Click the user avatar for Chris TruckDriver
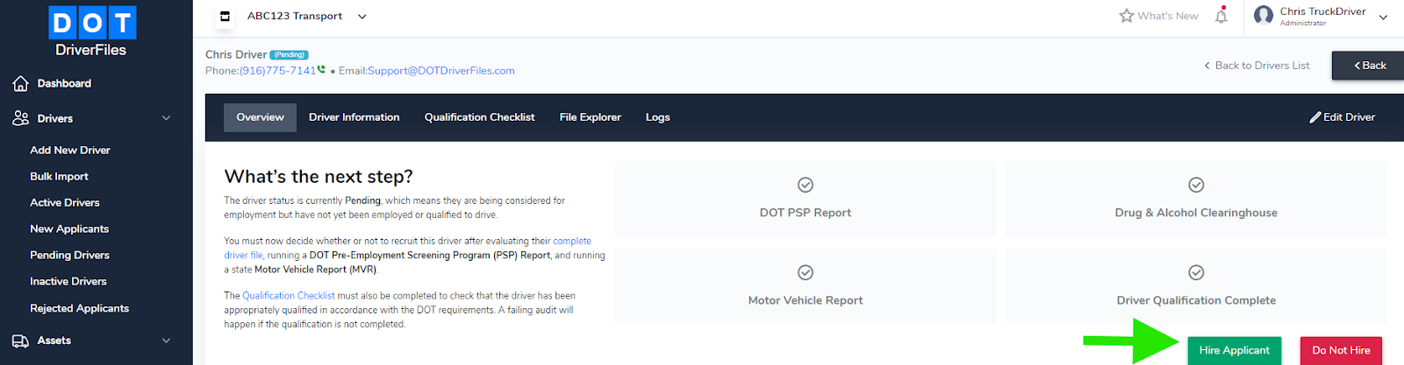The height and width of the screenshot is (365, 1404). (x=1264, y=15)
